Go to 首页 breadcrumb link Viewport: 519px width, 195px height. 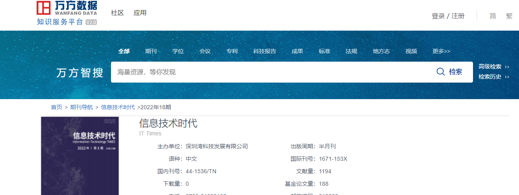57,107
